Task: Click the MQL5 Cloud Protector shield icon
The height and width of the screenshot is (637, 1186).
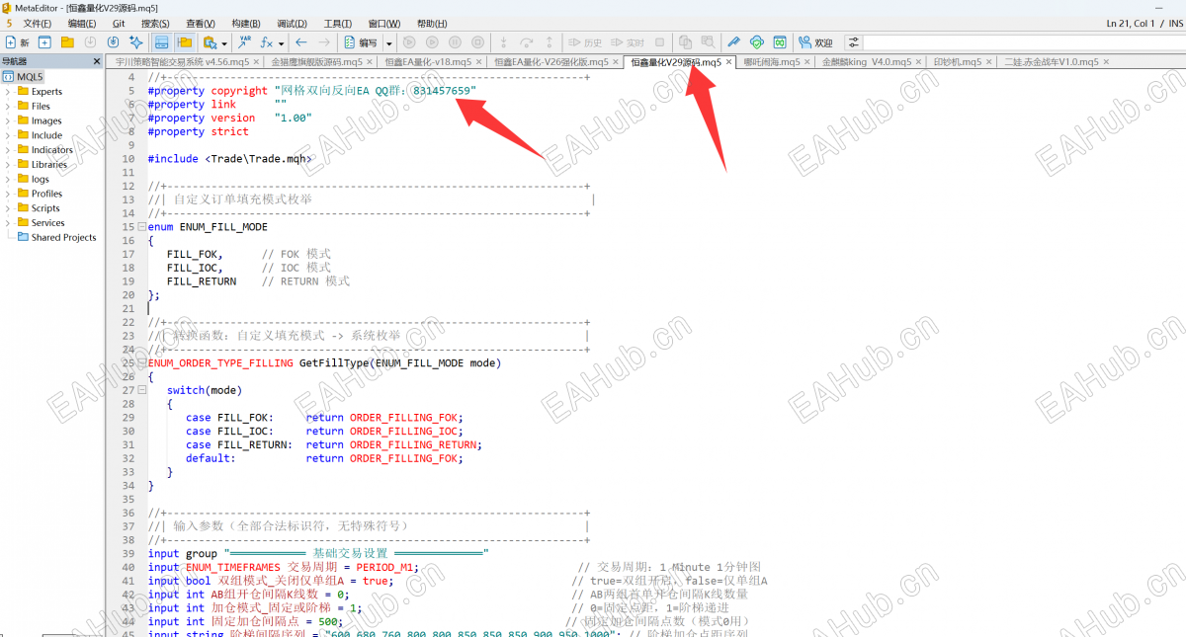Action: tap(757, 42)
